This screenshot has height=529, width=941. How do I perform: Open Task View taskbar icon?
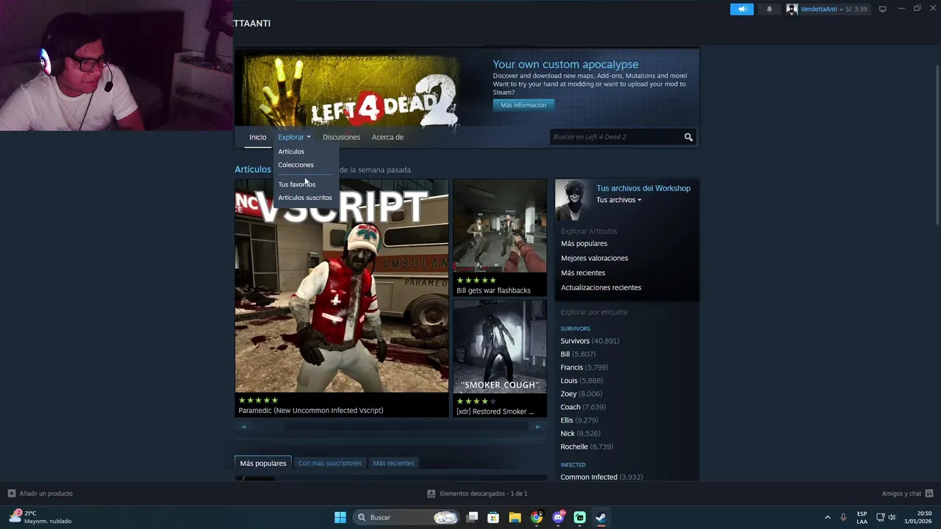pos(473,517)
